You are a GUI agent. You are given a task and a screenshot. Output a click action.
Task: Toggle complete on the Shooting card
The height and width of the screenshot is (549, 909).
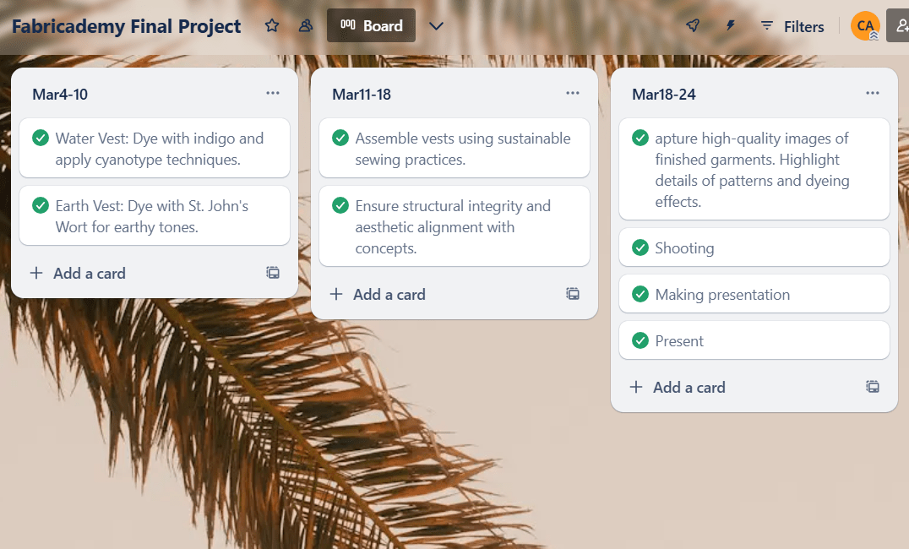(x=640, y=247)
